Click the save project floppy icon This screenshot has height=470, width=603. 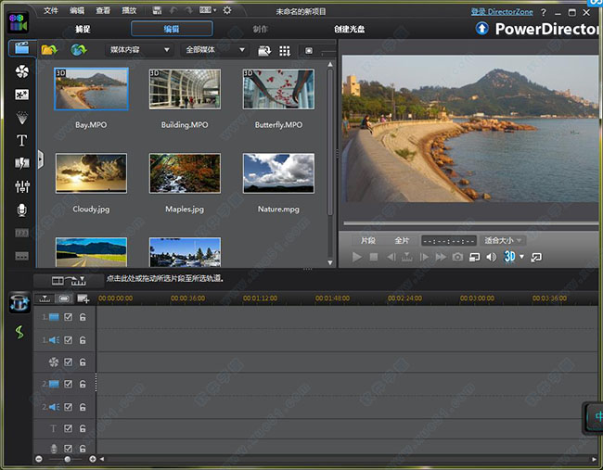(x=157, y=10)
